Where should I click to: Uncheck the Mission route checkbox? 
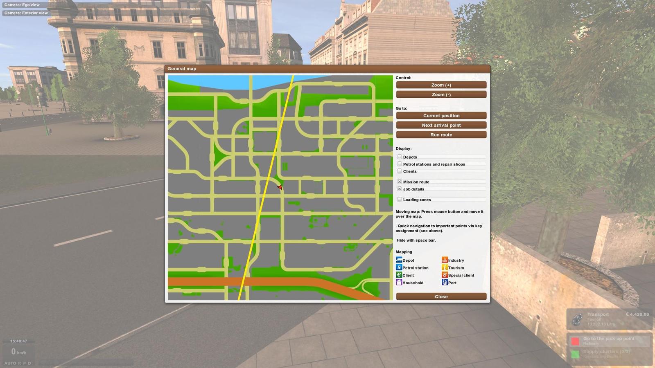[400, 182]
